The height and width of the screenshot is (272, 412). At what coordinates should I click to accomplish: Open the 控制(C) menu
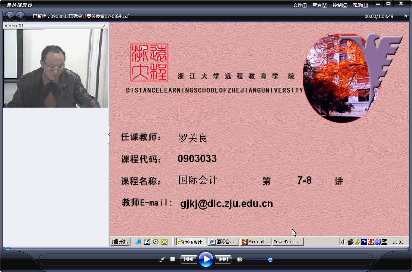pos(340,5)
